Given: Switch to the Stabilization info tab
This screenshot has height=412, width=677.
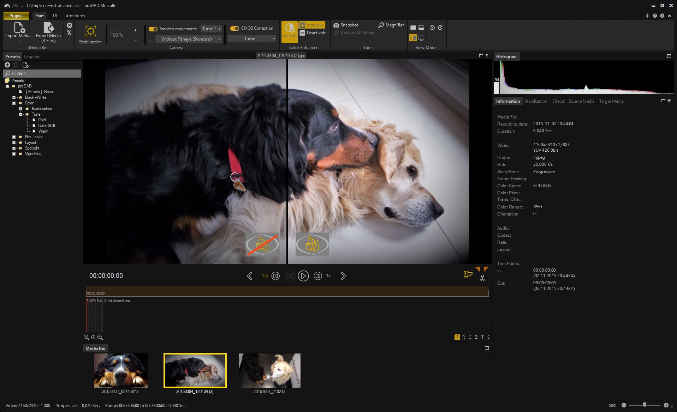Looking at the screenshot, I should tap(535, 101).
